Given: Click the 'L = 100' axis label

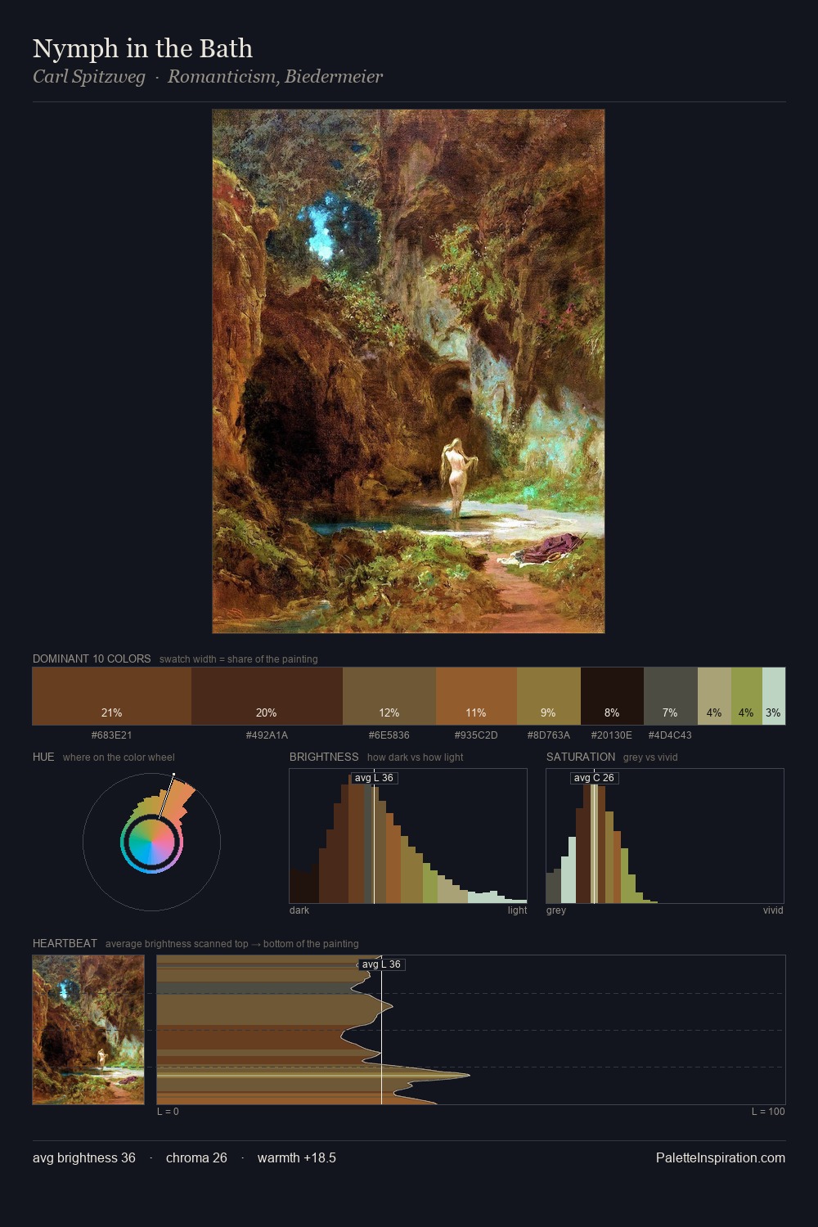Looking at the screenshot, I should click(768, 1112).
